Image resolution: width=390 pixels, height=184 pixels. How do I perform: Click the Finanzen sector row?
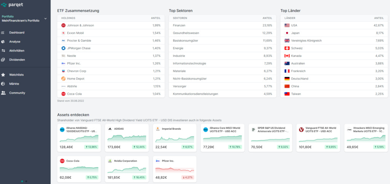222,25
